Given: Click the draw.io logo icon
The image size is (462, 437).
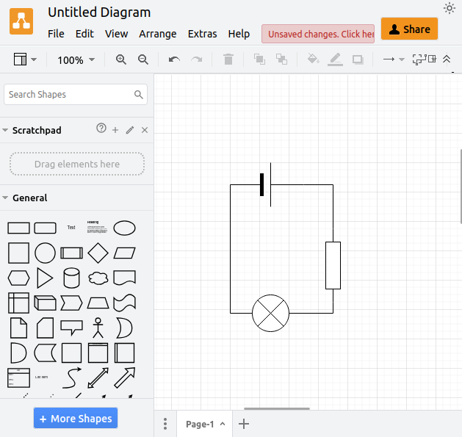Looking at the screenshot, I should pyautogui.click(x=21, y=21).
